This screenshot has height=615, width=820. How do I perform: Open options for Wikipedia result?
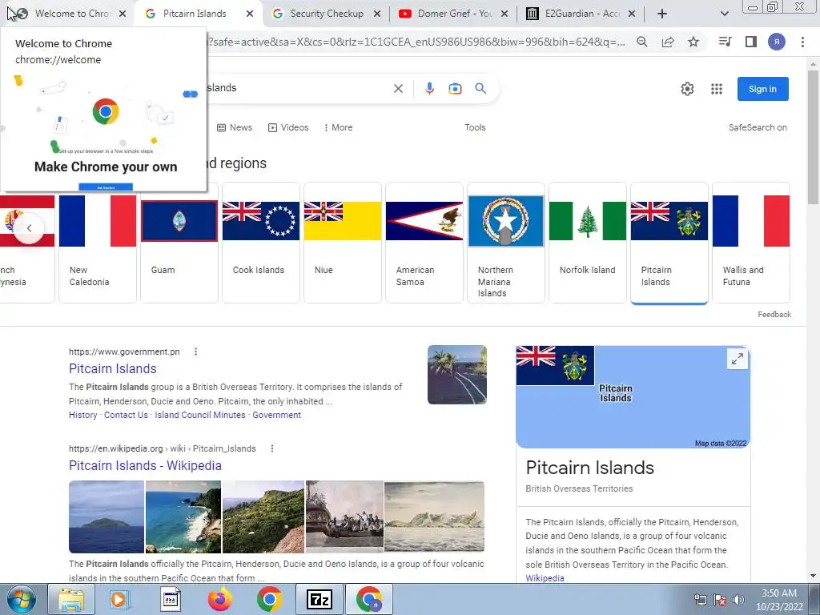(272, 448)
